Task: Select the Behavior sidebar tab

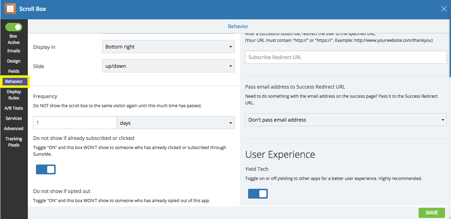Action: (14, 82)
